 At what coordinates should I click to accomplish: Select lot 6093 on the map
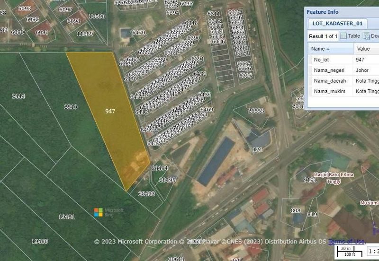pos(25,9)
